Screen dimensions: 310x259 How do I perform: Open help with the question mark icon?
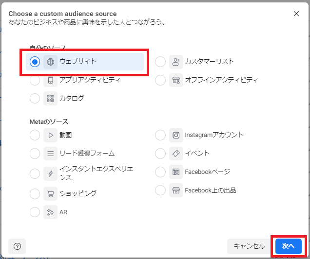click(x=17, y=246)
